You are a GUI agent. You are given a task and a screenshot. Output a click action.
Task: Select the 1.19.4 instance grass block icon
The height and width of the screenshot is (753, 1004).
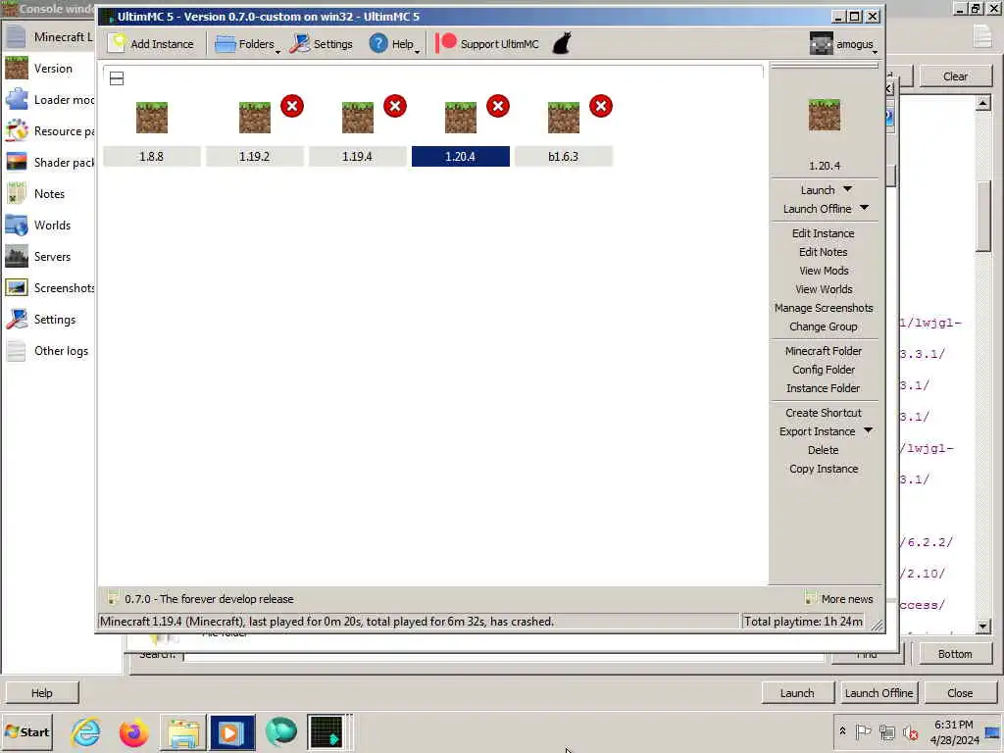pos(357,118)
